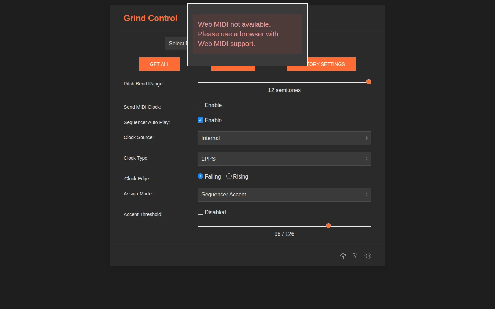Open the Select MIDI device dropdown
The height and width of the screenshot is (309, 495).
[x=176, y=44]
